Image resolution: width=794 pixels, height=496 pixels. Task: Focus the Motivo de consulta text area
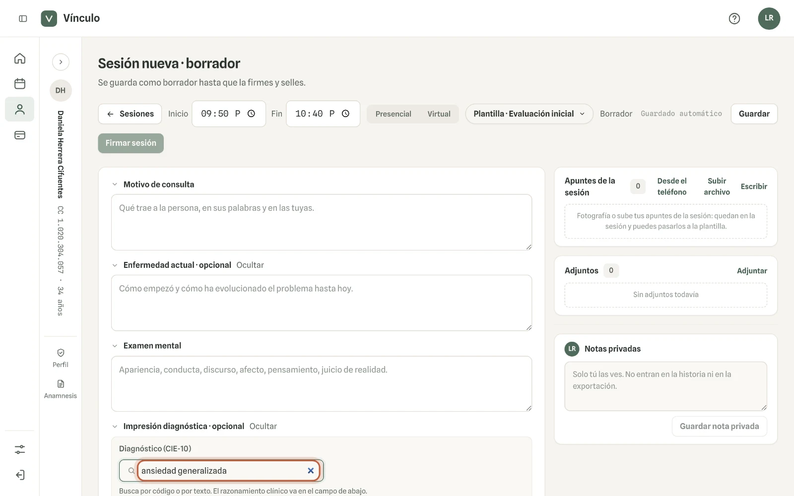pyautogui.click(x=322, y=222)
